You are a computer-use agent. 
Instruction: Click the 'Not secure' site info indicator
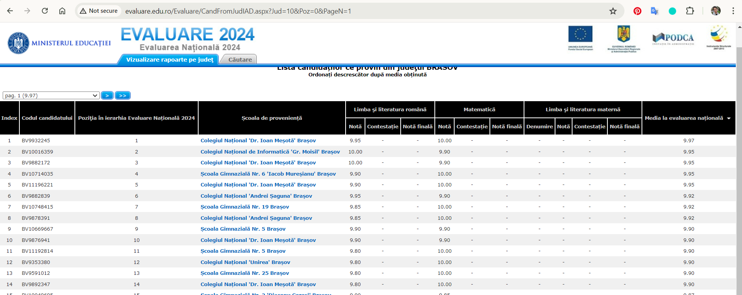coord(99,11)
